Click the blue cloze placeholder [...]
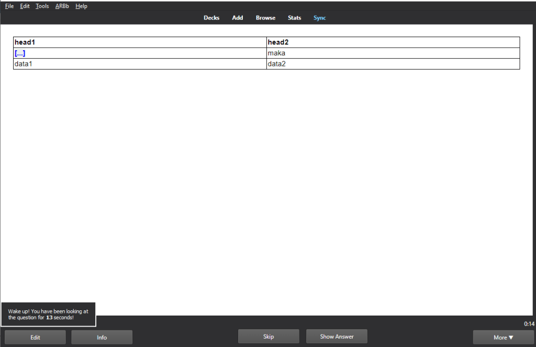 [x=20, y=53]
